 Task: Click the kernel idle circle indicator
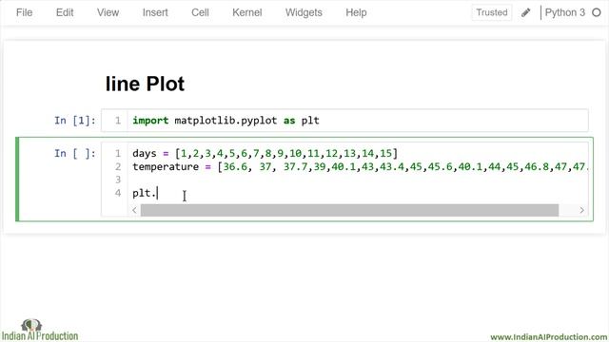point(597,12)
